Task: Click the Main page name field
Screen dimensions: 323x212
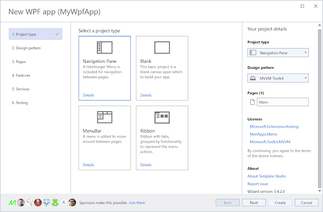Action: click(x=283, y=102)
